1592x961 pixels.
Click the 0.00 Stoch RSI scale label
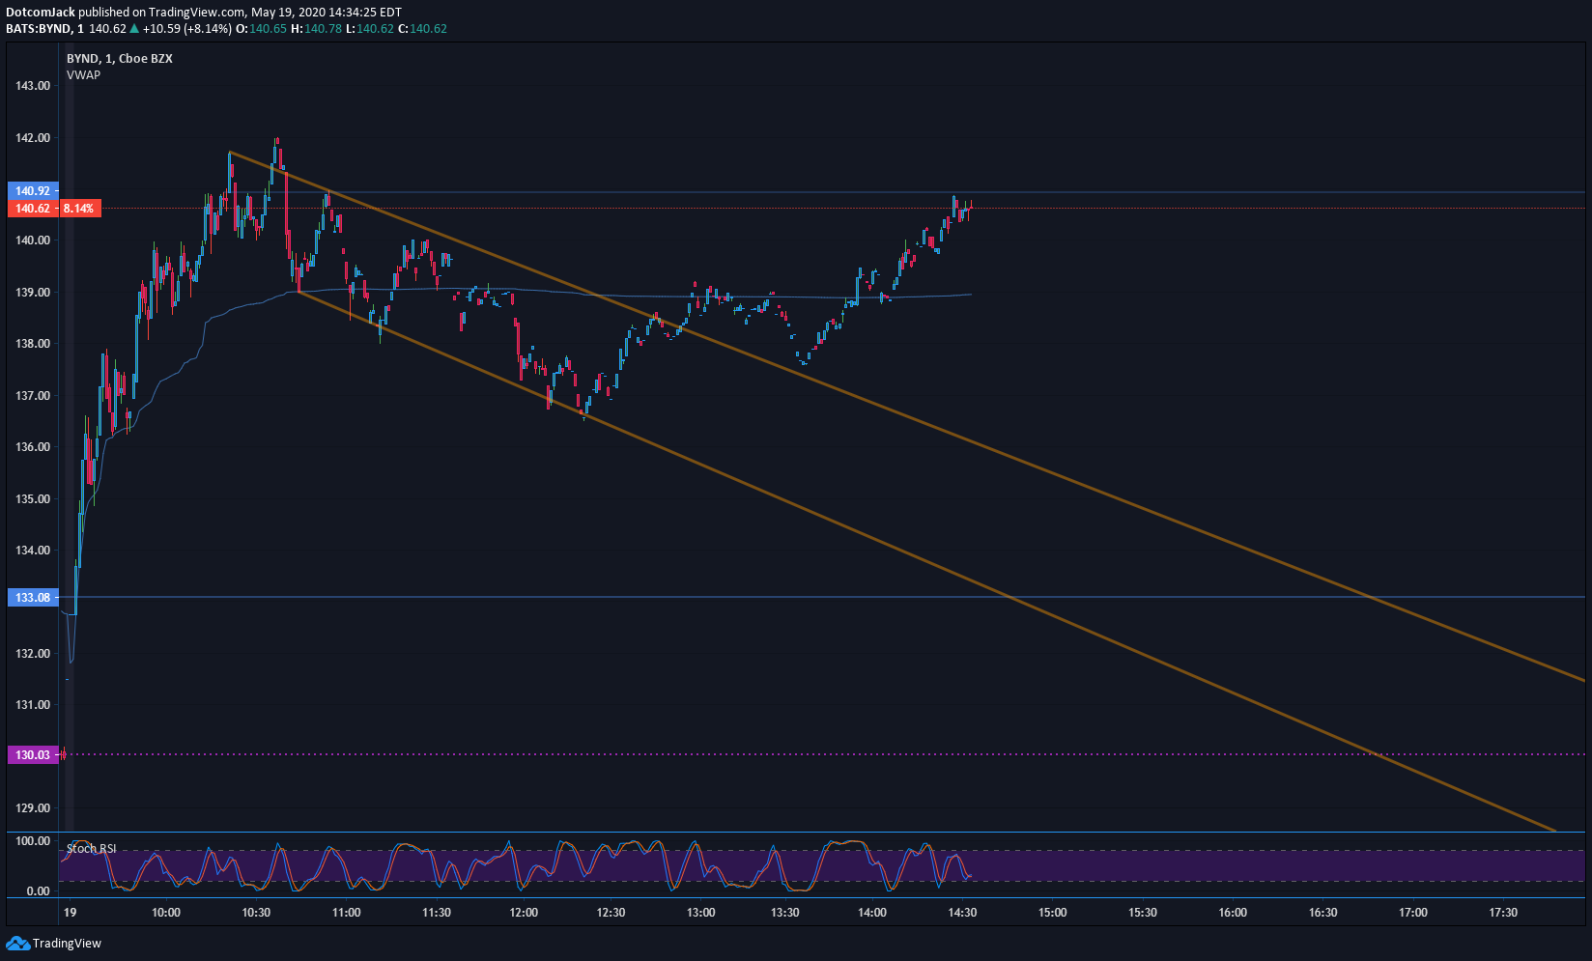click(39, 891)
